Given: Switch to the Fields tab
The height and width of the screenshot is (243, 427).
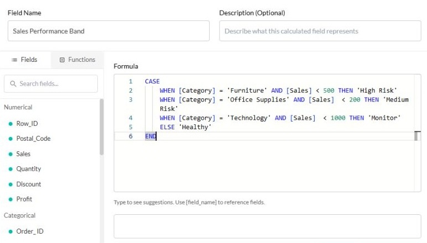Looking at the screenshot, I should pyautogui.click(x=25, y=60).
